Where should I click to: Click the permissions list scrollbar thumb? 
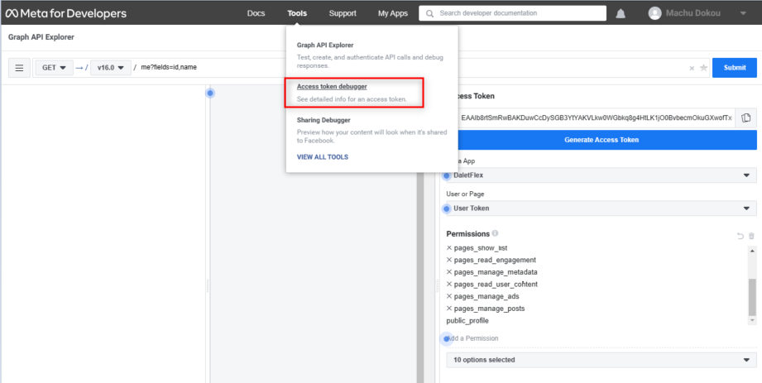[752, 296]
